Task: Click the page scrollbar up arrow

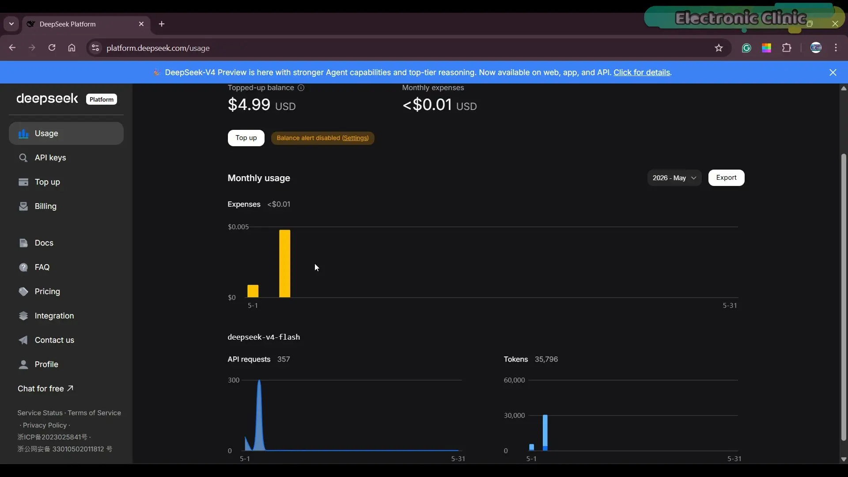Action: coord(844,88)
